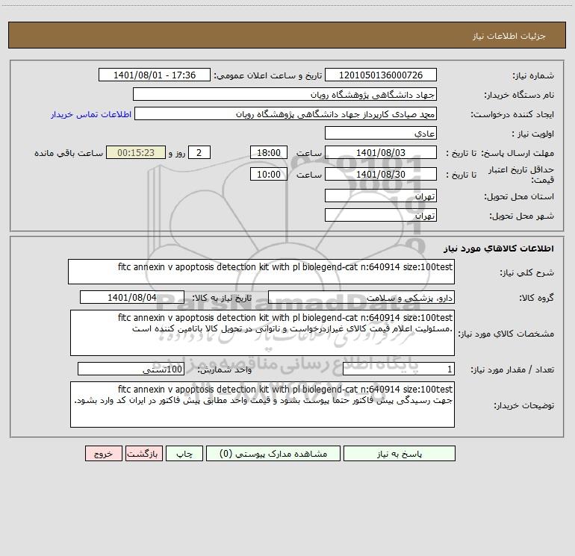
Task: Click the واحد شمارش label
Action: 225,369
